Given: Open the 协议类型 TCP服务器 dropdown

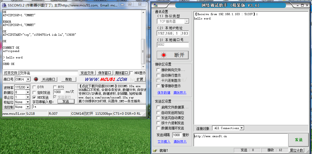Looking at the screenshot, I should 187,21.
